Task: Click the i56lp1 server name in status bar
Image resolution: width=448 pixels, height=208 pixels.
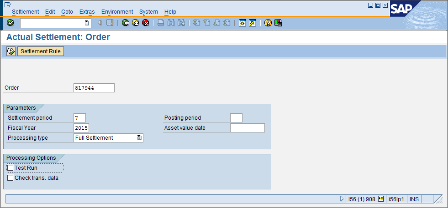Action: (396, 199)
